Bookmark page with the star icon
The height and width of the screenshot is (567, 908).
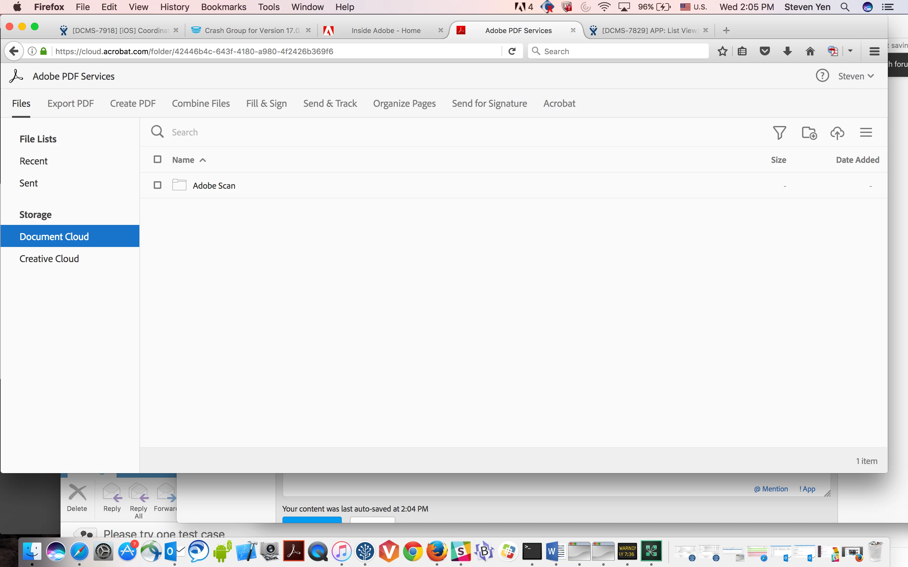722,51
